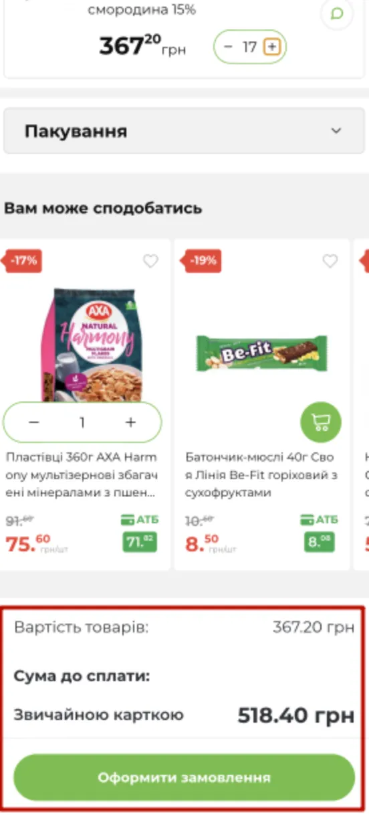Image resolution: width=369 pixels, height=815 pixels.
Task: Click the AXA quantity field showing 1
Action: coord(82,422)
